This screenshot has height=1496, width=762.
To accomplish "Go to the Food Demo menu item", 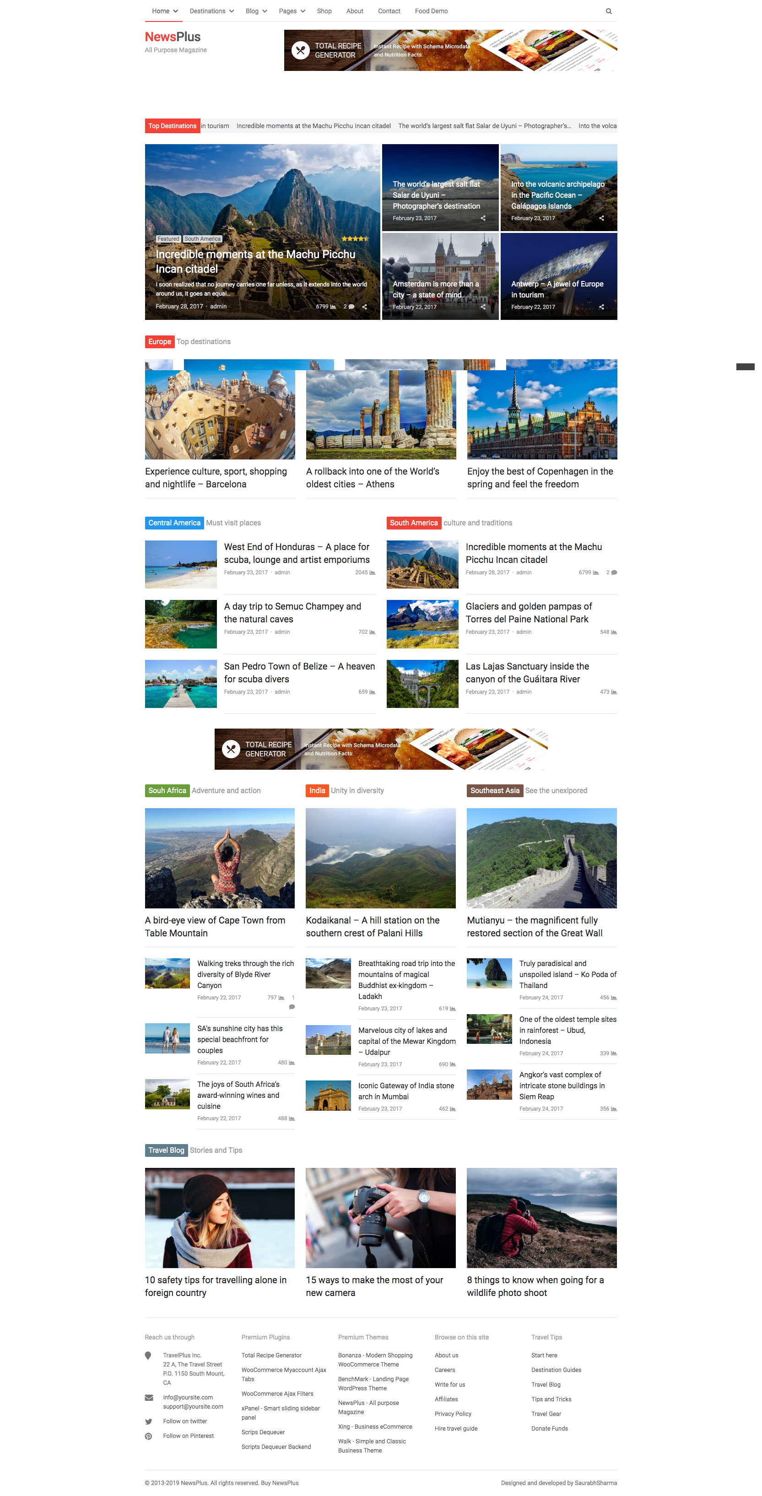I will click(x=431, y=11).
